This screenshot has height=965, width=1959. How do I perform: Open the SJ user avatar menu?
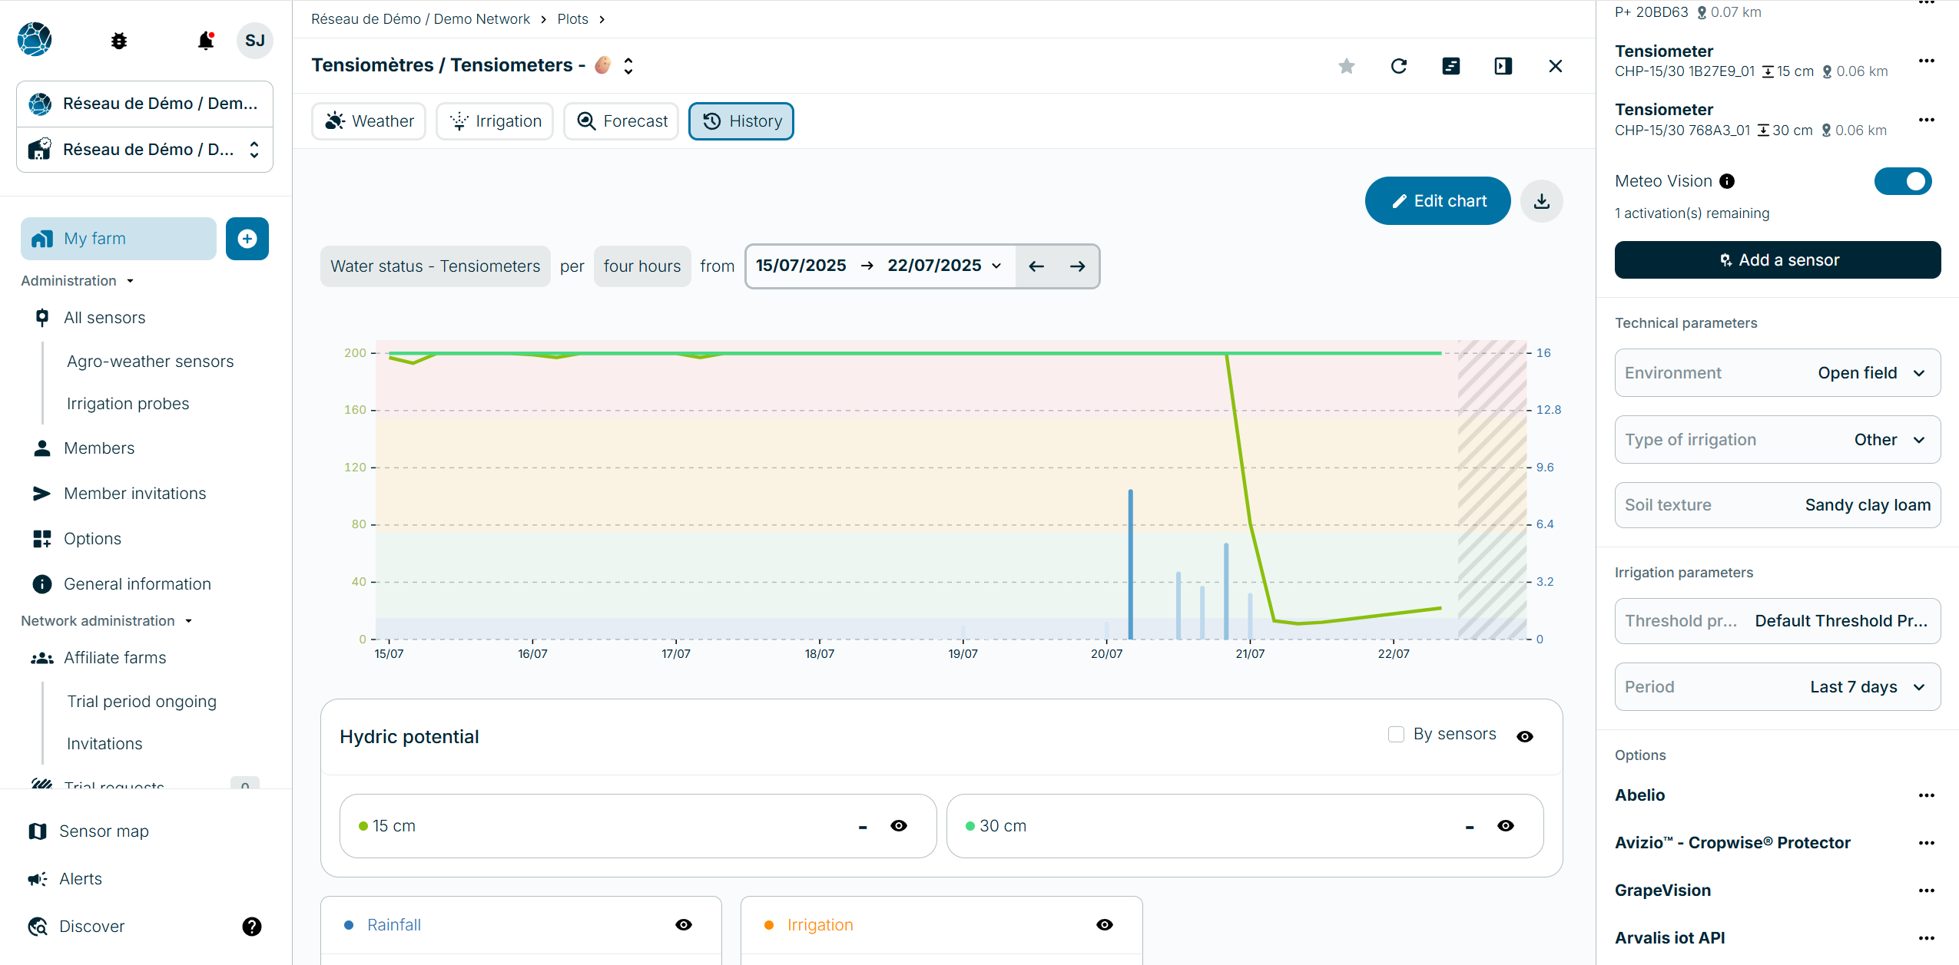255,41
